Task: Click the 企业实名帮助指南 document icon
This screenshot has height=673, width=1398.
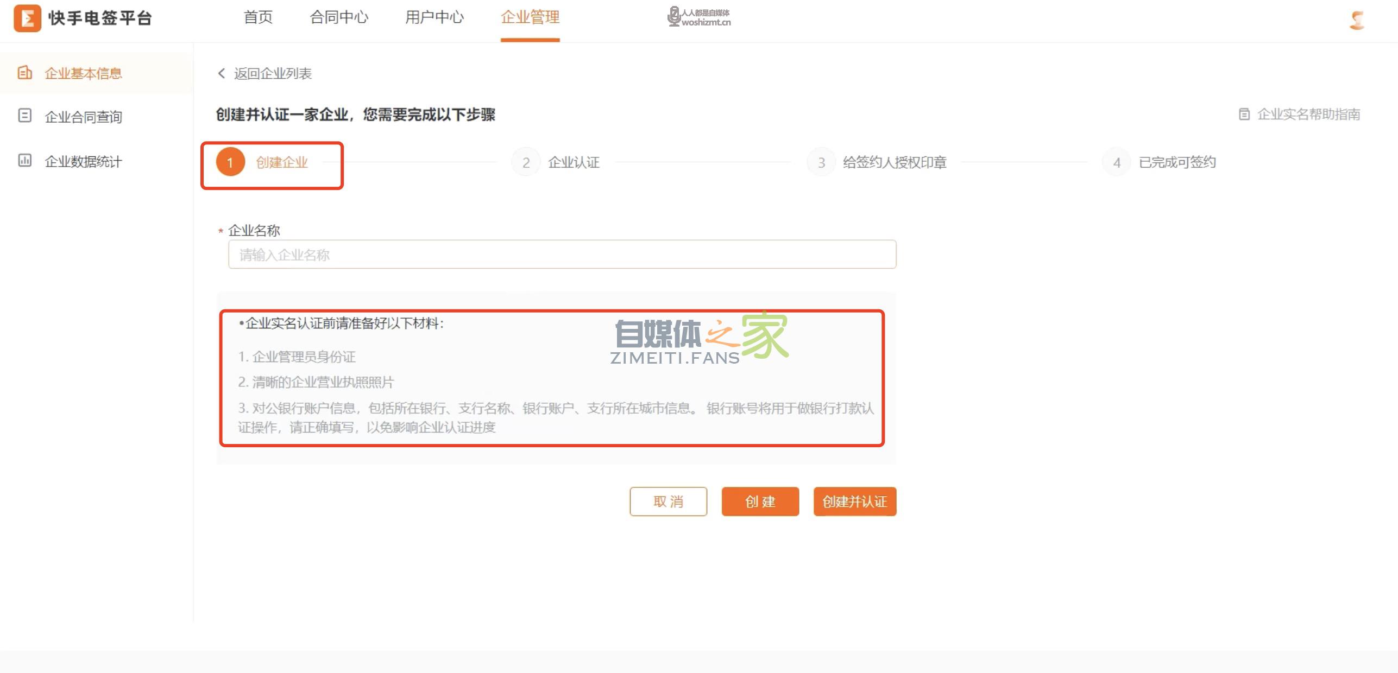Action: (x=1244, y=114)
